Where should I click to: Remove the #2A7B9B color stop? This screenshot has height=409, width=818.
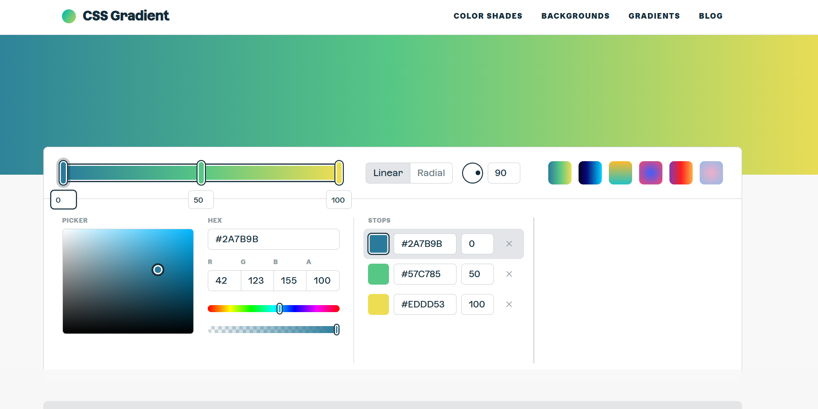tap(509, 244)
